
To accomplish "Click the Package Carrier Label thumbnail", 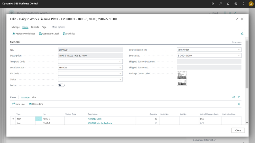I will [x=182, y=78].
